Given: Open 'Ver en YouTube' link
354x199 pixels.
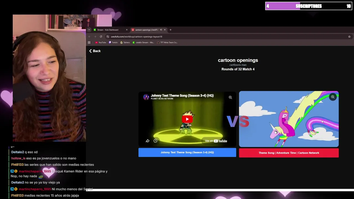Looking at the screenshot, I should click(x=216, y=141).
